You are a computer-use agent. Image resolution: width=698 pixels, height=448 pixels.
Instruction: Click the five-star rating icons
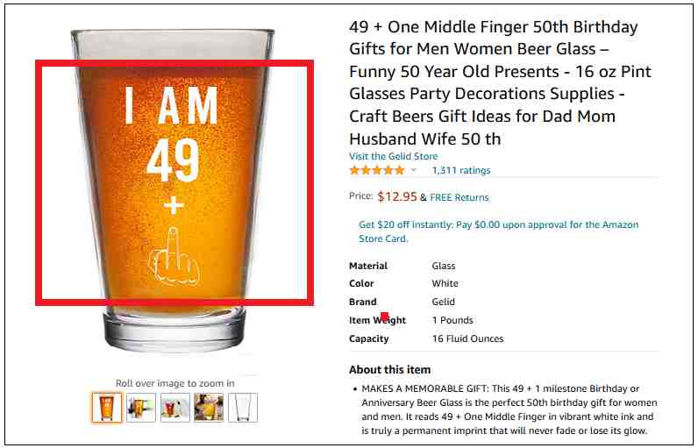[376, 170]
